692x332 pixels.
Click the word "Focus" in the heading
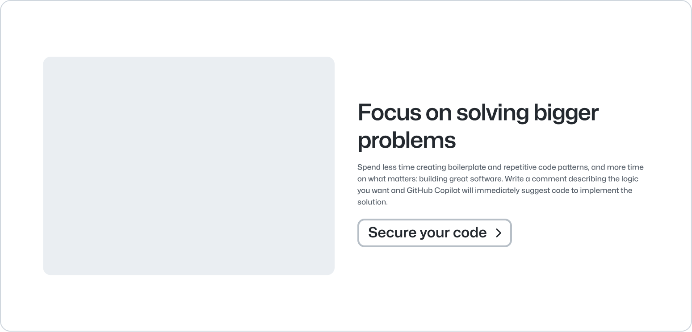(389, 112)
